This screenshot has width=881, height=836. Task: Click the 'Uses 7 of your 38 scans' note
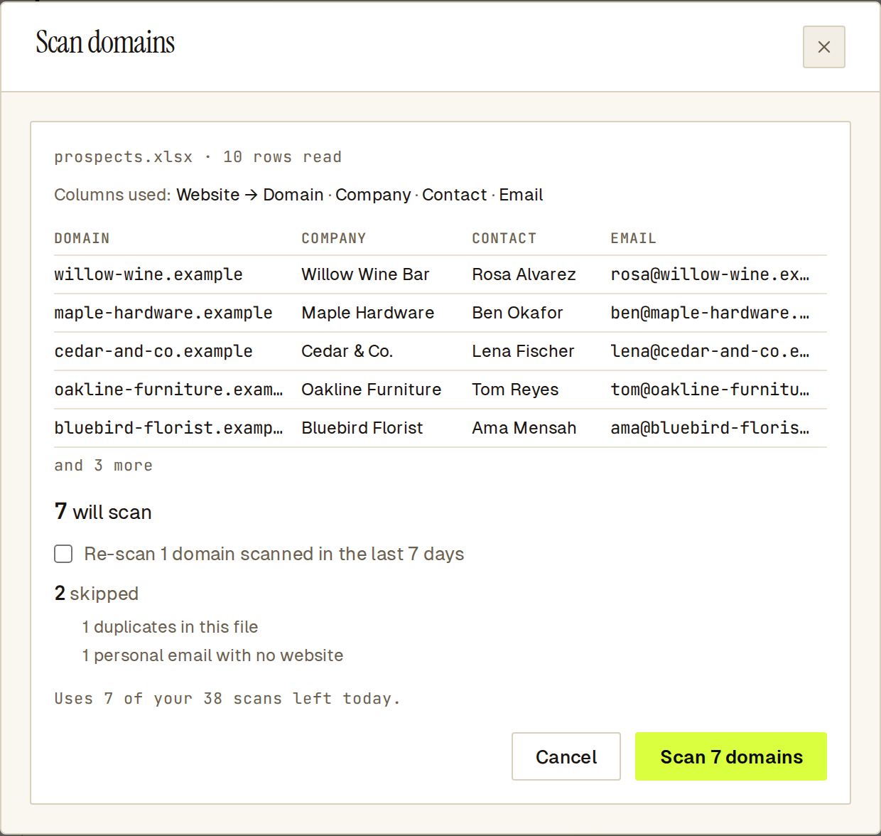[227, 699]
